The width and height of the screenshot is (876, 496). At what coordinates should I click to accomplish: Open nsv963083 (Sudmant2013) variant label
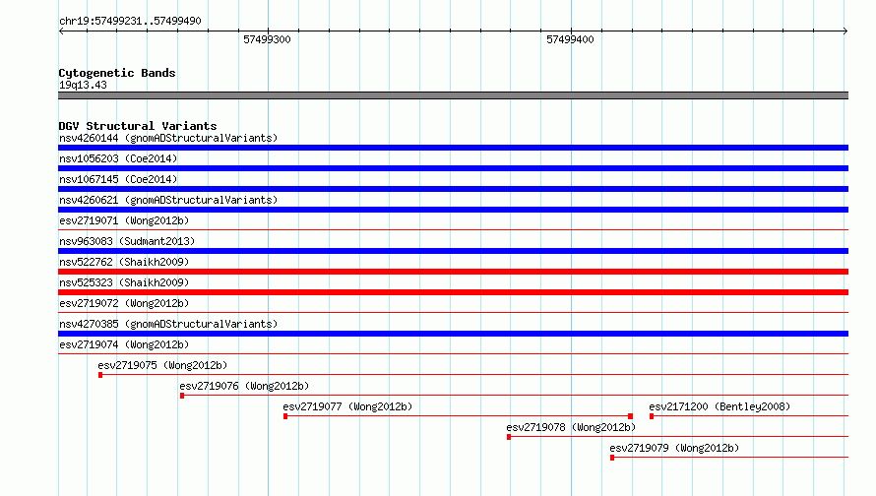point(127,241)
